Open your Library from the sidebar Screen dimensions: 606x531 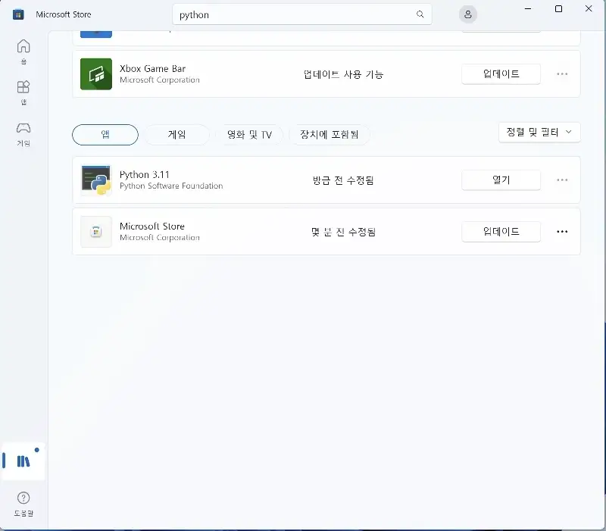pos(23,461)
